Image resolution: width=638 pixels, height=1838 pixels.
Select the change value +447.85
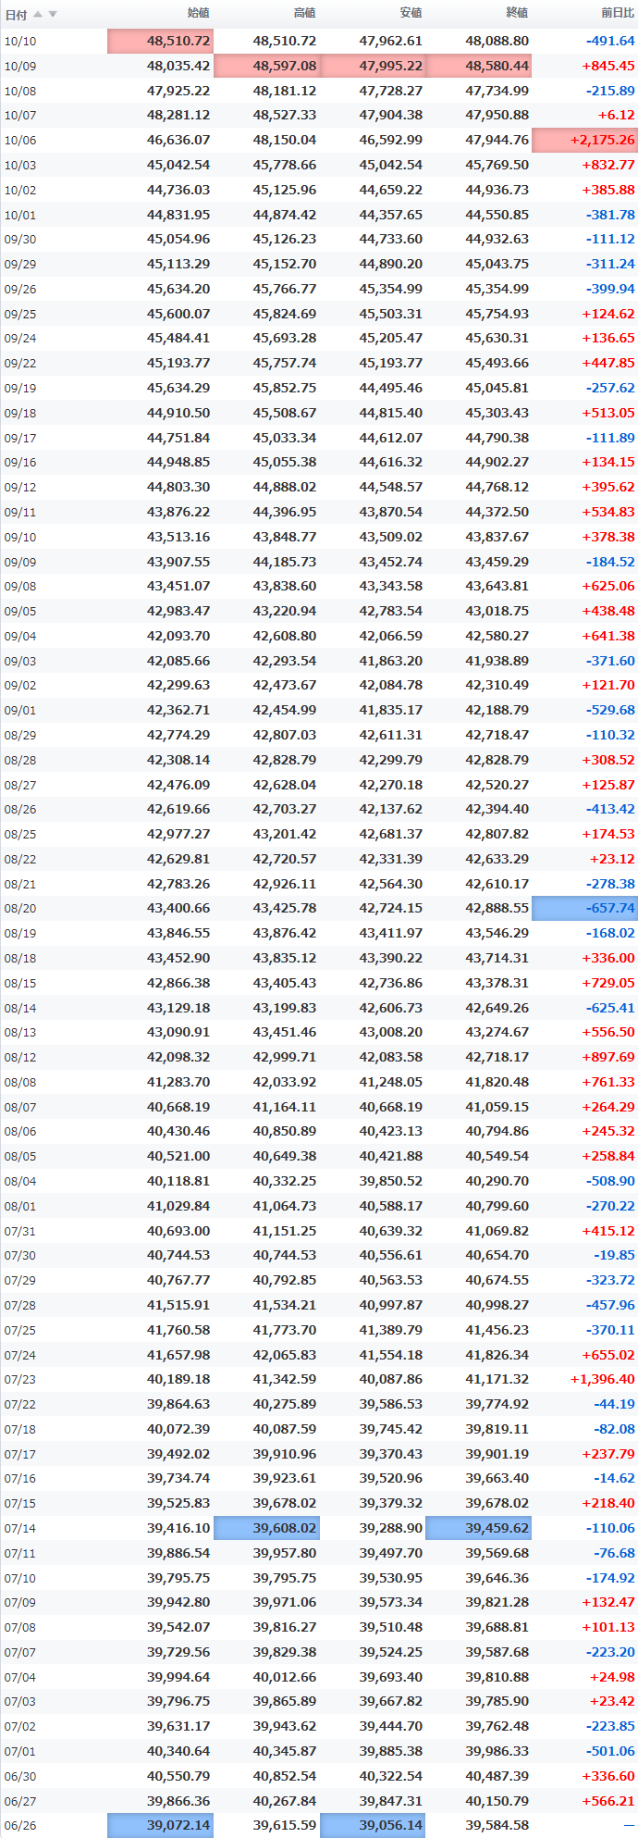[x=608, y=363]
